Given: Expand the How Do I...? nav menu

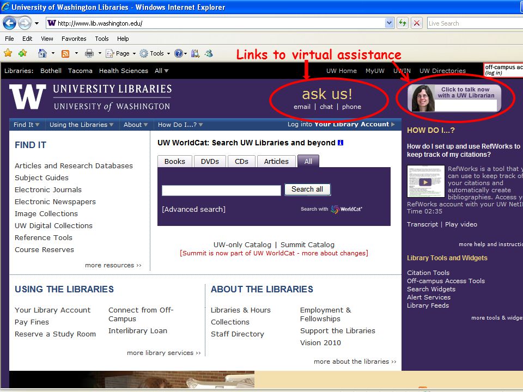Looking at the screenshot, I should (x=180, y=125).
